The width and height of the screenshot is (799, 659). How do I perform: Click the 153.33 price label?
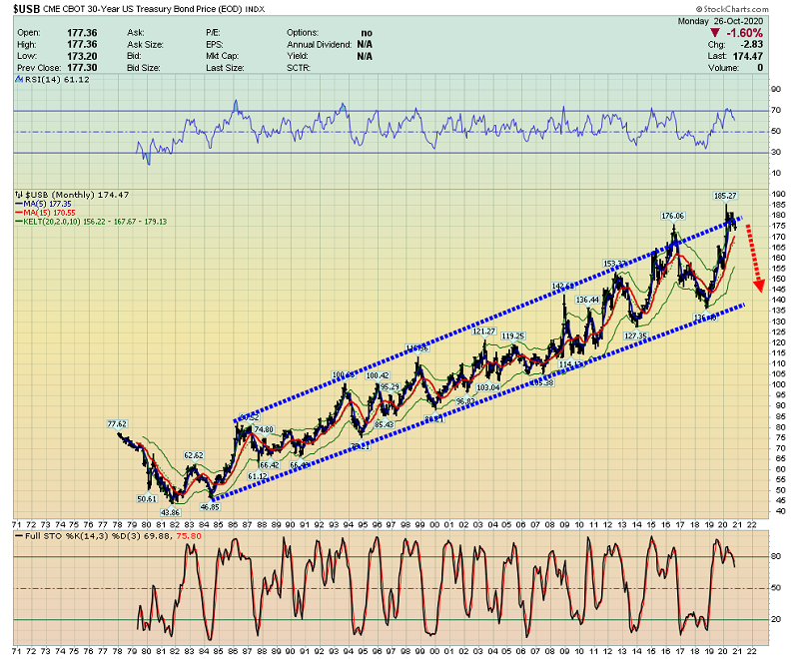tap(616, 264)
